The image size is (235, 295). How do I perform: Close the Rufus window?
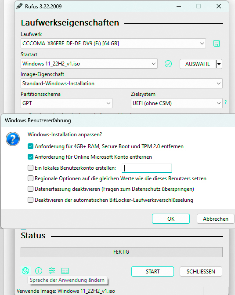[x=219, y=6]
